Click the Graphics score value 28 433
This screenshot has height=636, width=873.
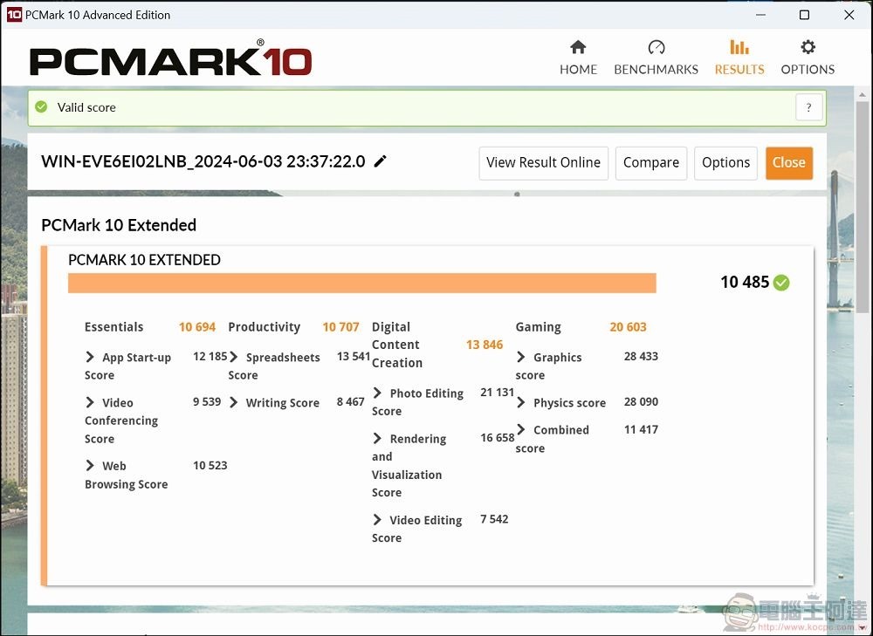click(x=641, y=356)
